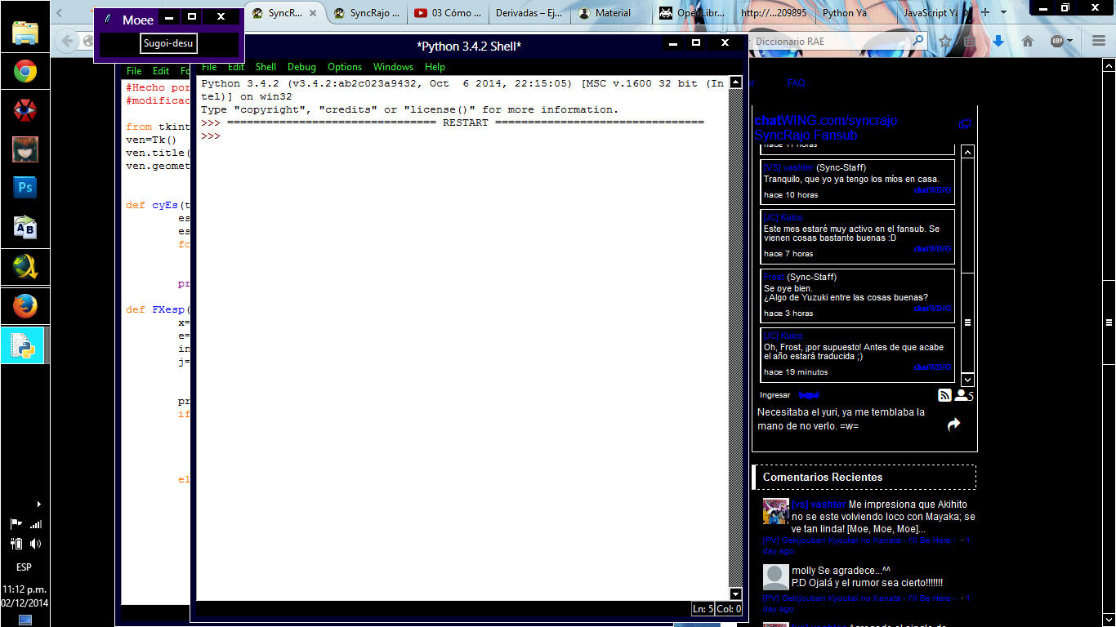
Task: Open the volume speaker tray icon
Action: [35, 544]
